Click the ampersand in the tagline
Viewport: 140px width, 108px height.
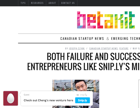pyautogui.click(x=108, y=39)
